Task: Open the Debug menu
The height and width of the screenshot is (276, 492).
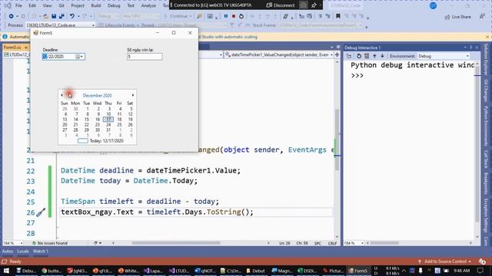Action: [x=114, y=5]
